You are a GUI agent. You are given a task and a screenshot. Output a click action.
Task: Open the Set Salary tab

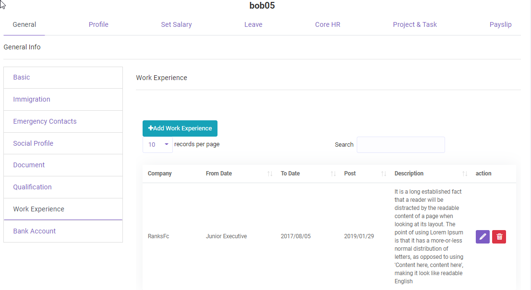[176, 24]
